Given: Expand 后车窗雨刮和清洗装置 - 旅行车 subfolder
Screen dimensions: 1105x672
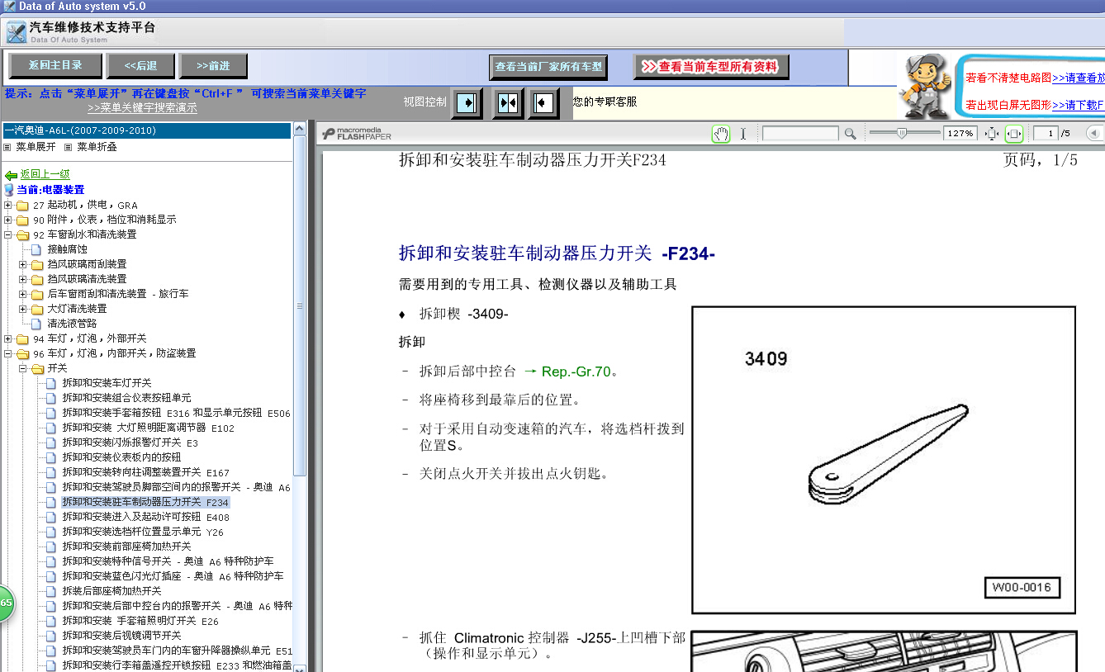Looking at the screenshot, I should (x=23, y=295).
